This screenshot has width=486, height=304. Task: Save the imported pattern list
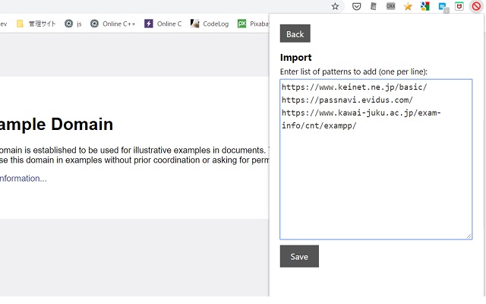[299, 256]
